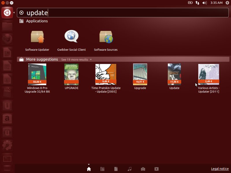Viewport: 231px width, 173px height.
Task: Switch to the Home lens
Action: [89, 169]
